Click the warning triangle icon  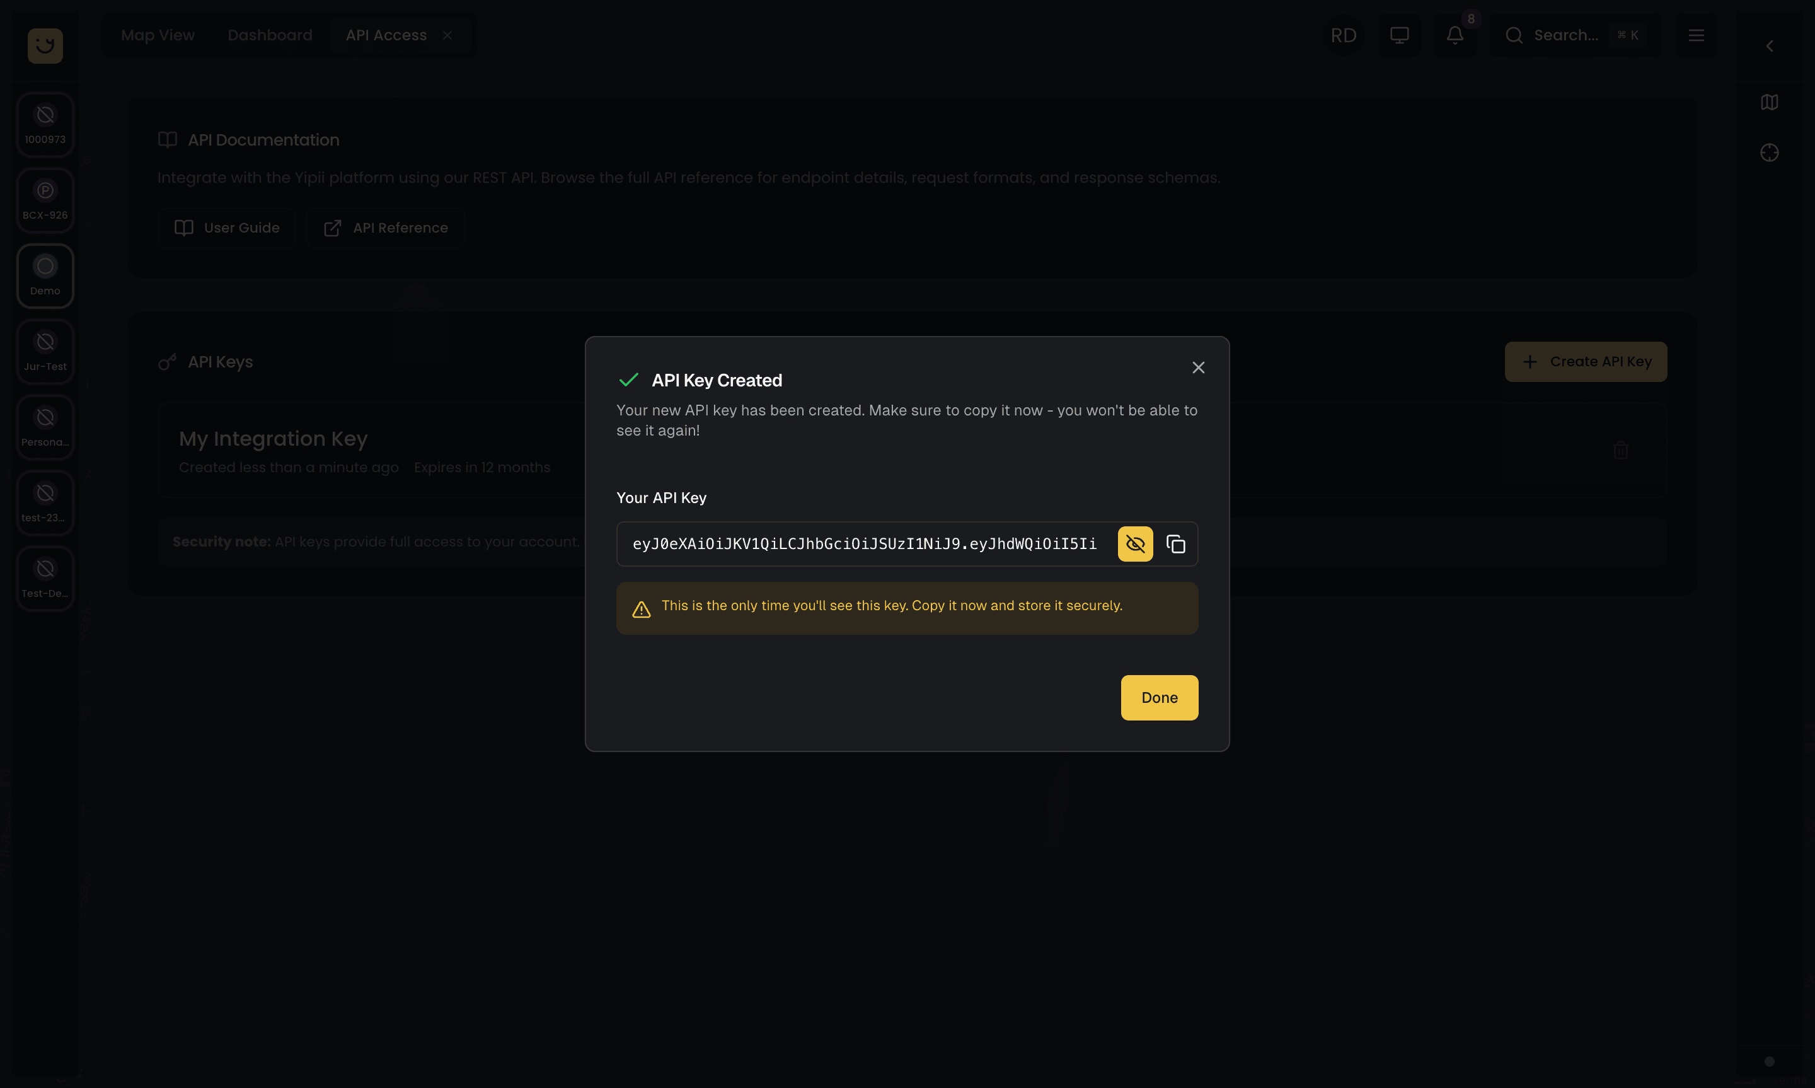pyautogui.click(x=641, y=610)
